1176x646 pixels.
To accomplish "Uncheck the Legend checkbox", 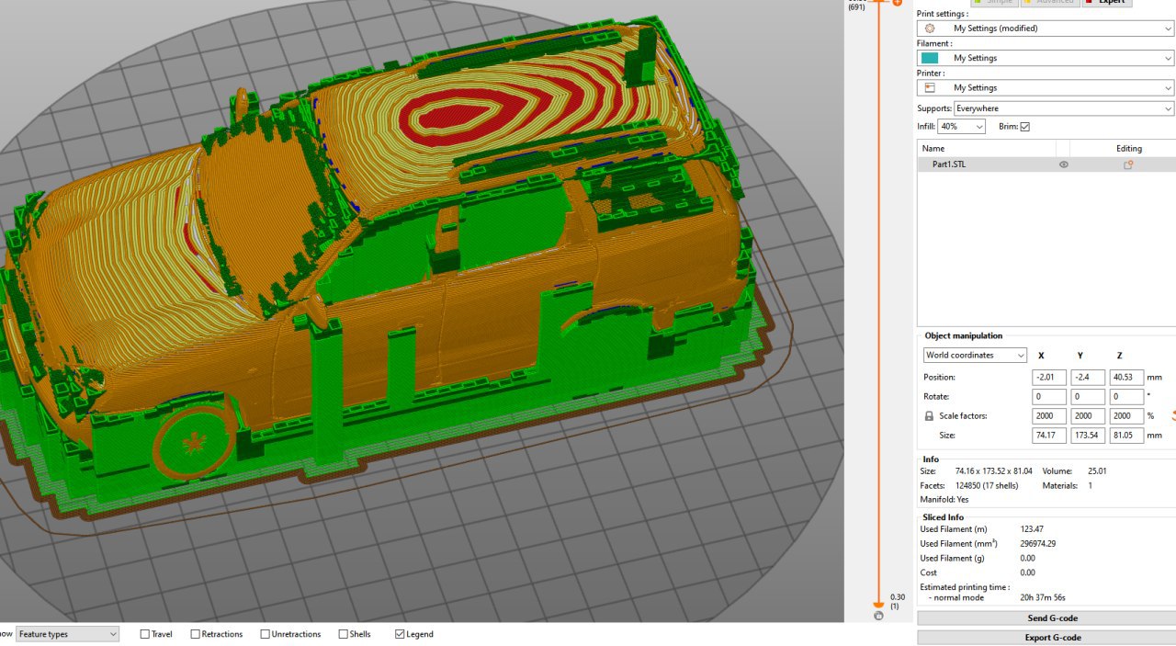I will 400,634.
